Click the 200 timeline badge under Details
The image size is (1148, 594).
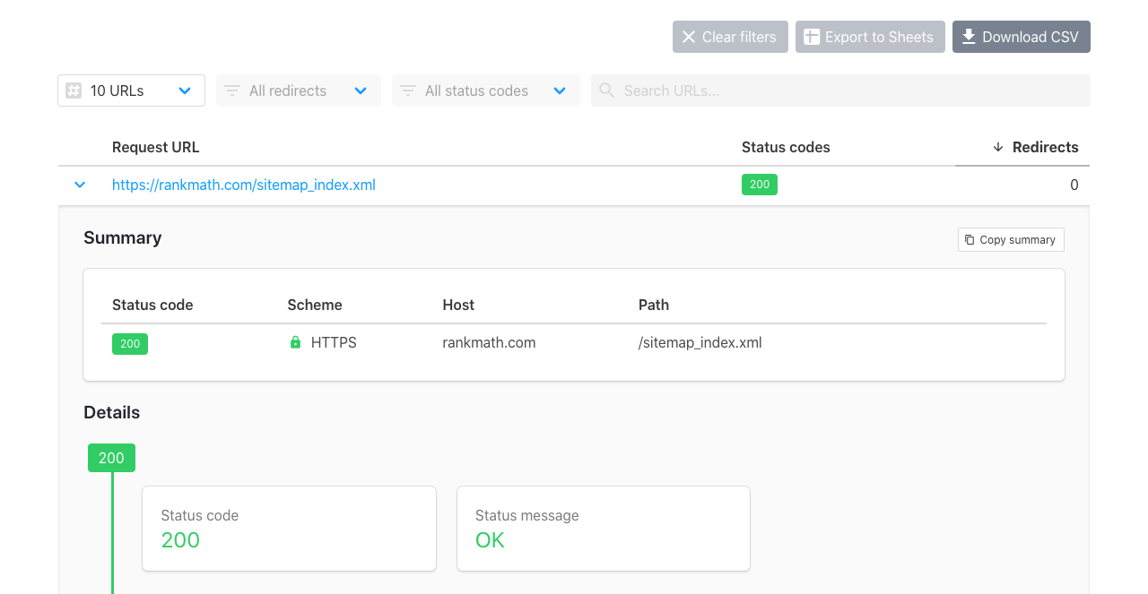point(111,458)
